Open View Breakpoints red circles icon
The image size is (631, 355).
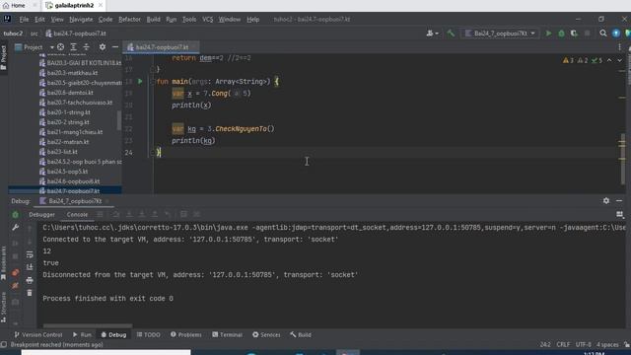[16, 273]
